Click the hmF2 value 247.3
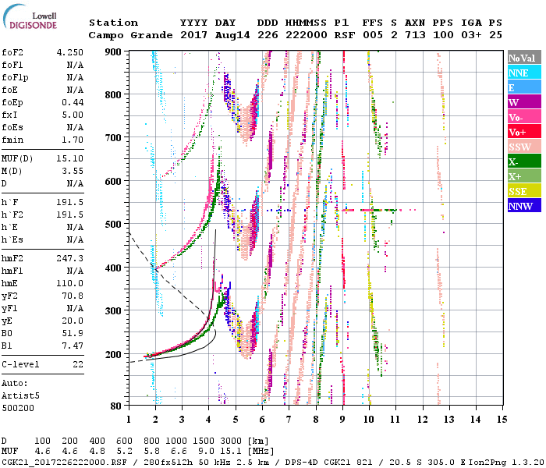The width and height of the screenshot is (546, 468). point(70,258)
